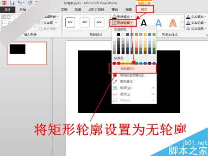
Task: Click the 文本框 text box icon
Action: (40, 22)
